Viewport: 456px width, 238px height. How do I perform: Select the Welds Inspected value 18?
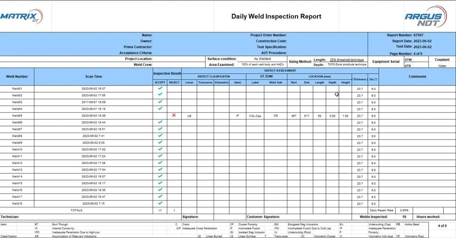coord(405,217)
